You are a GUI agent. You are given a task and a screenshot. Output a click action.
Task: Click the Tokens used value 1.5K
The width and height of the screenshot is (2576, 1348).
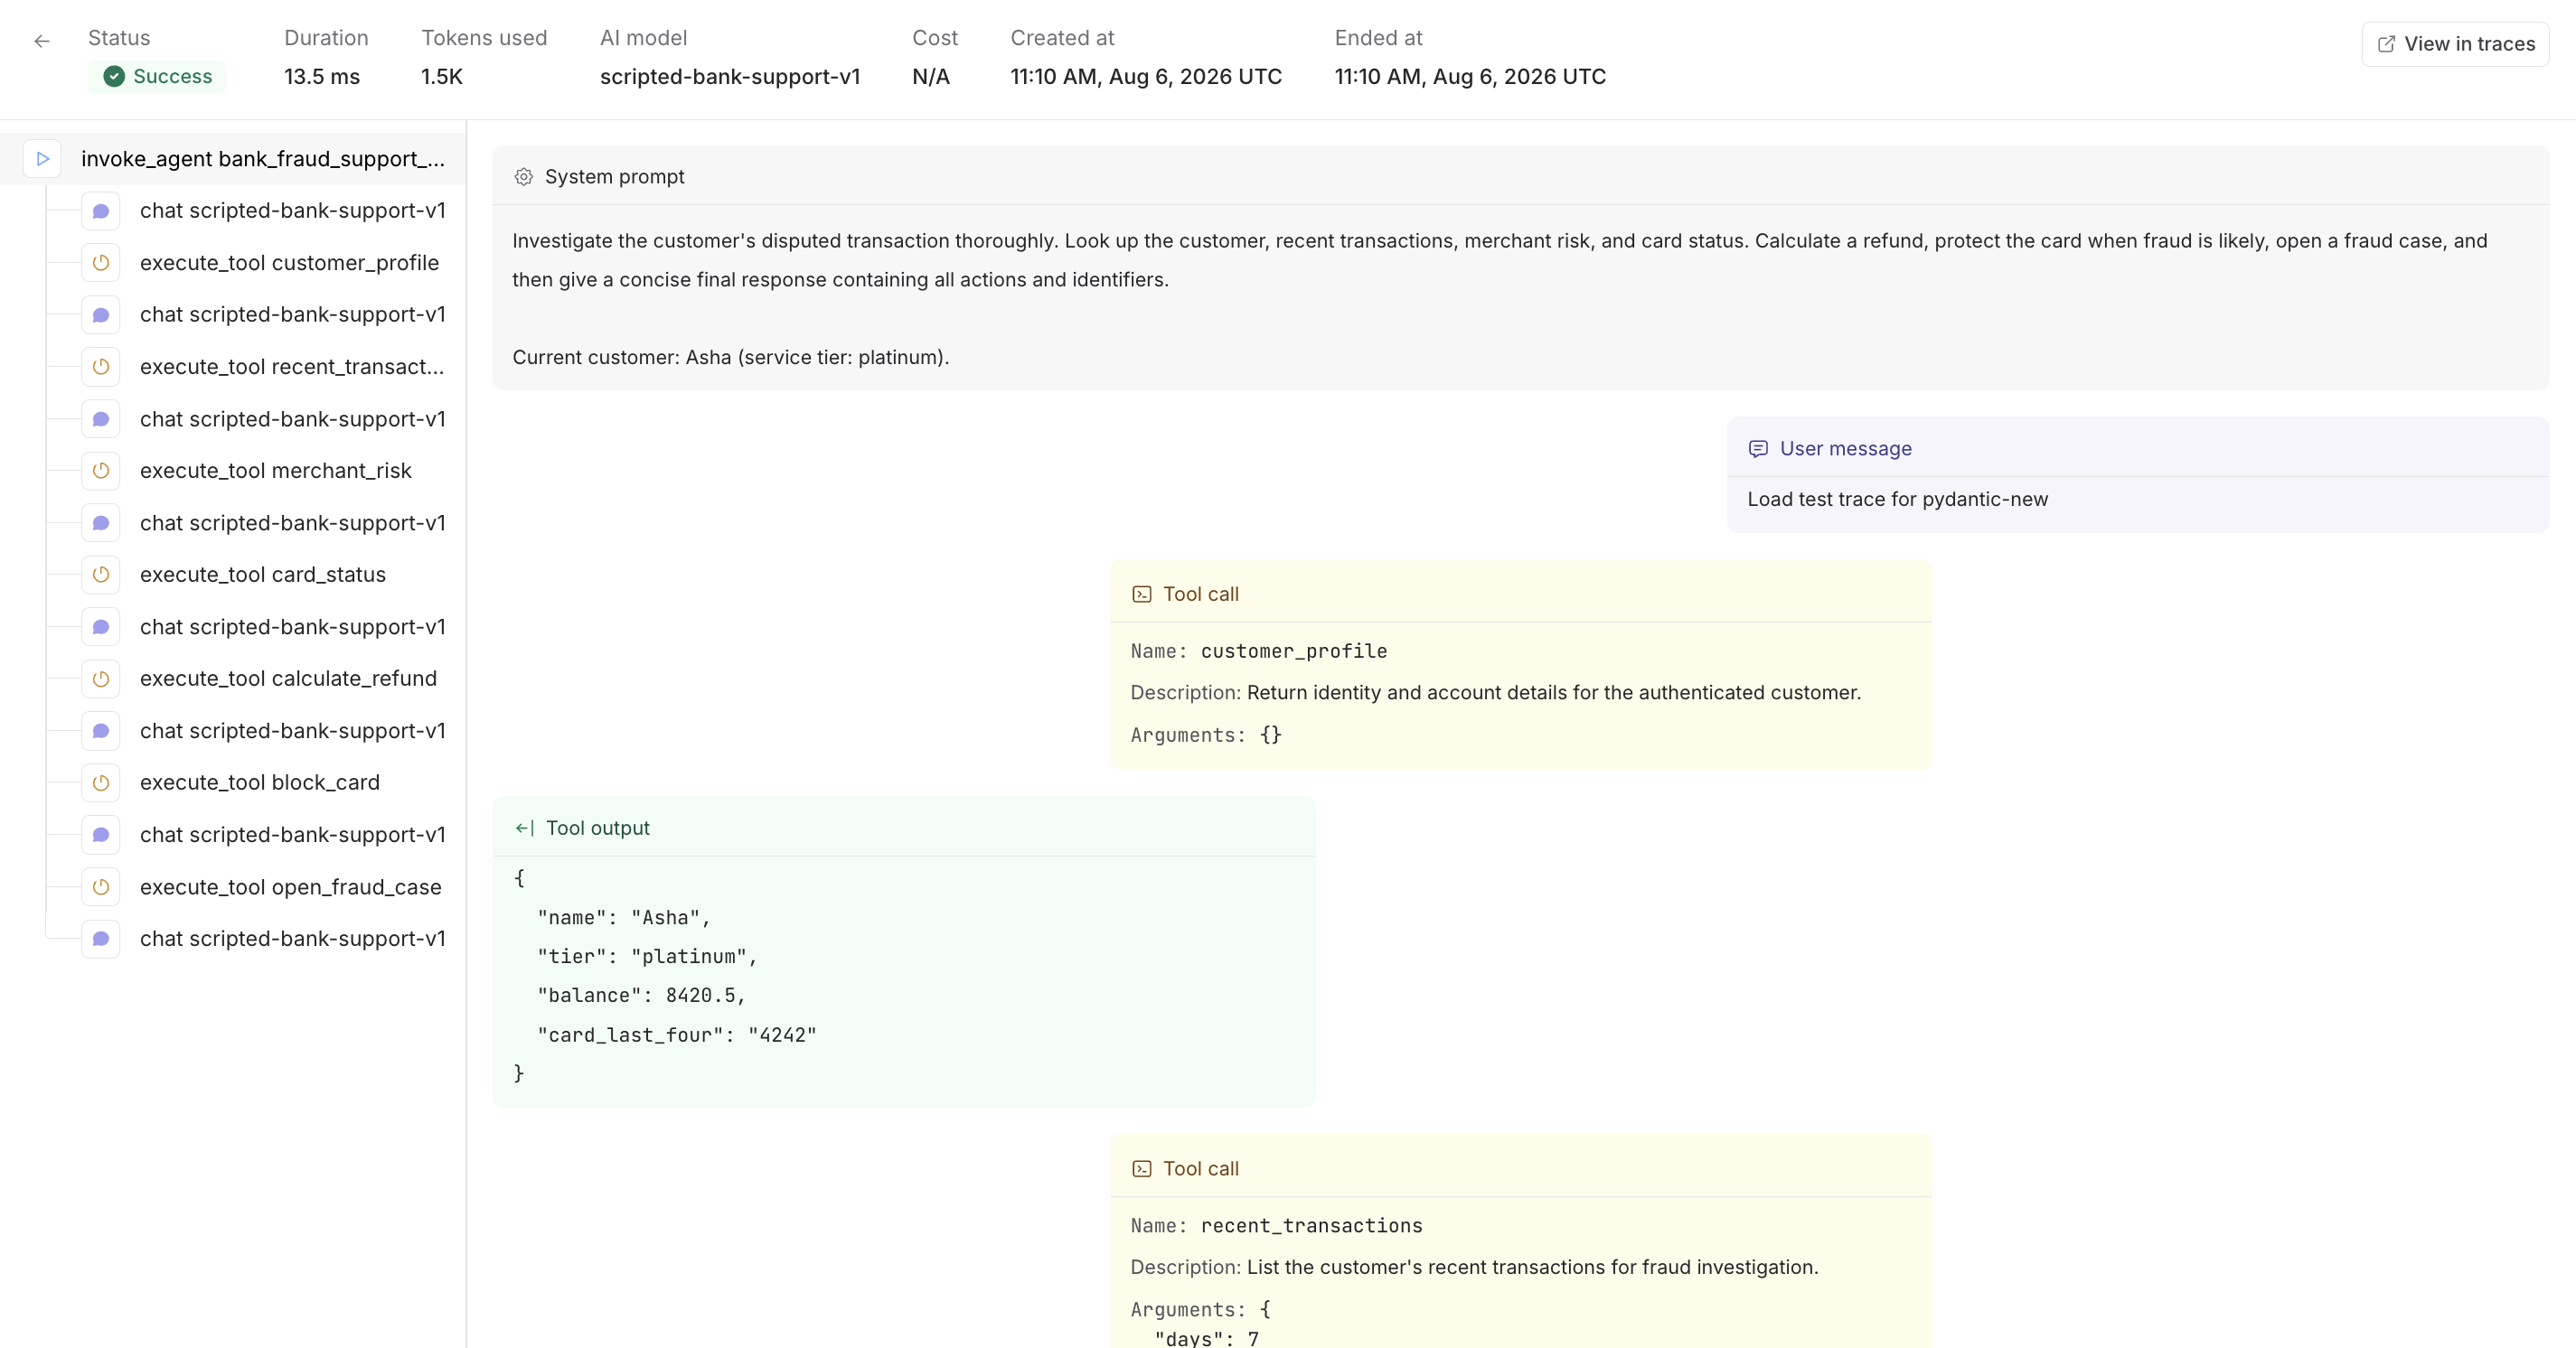[441, 77]
